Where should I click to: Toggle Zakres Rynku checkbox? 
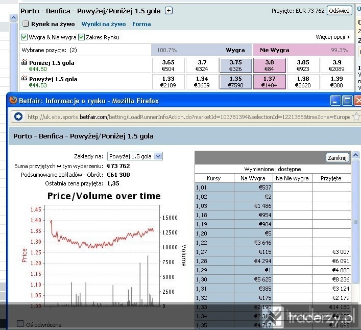(81, 37)
